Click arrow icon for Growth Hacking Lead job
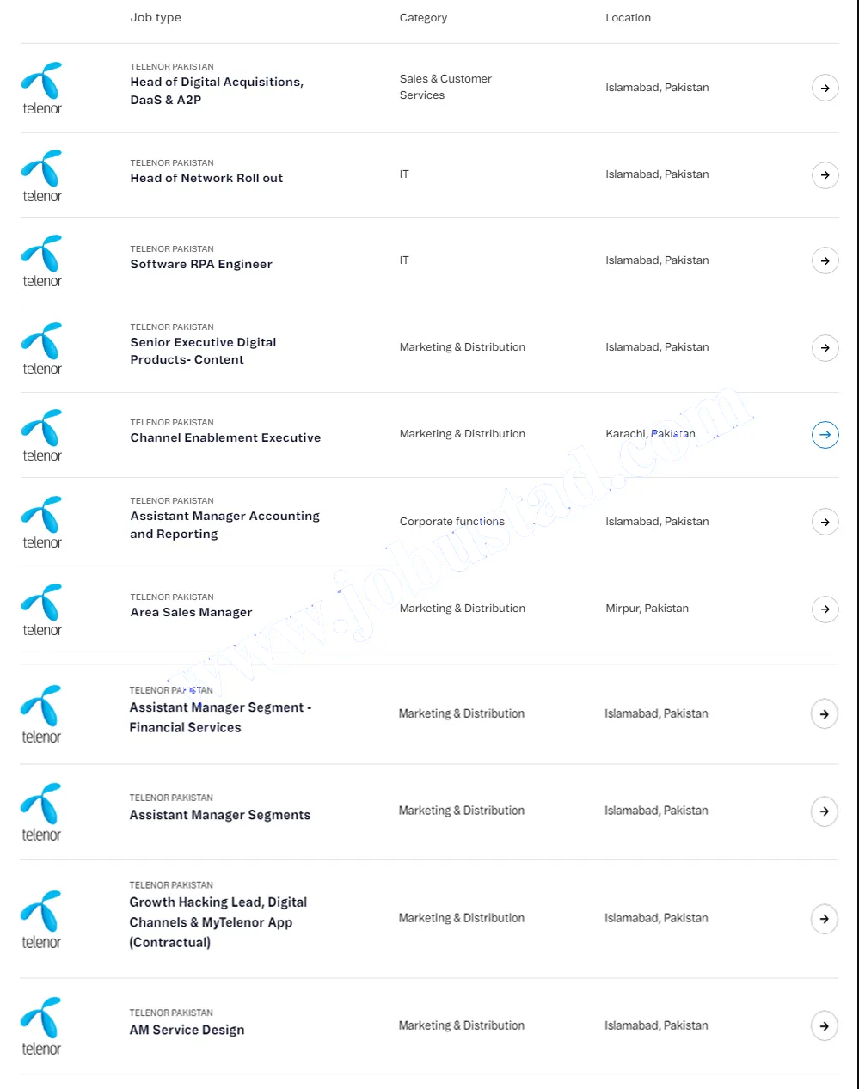 pyautogui.click(x=824, y=919)
